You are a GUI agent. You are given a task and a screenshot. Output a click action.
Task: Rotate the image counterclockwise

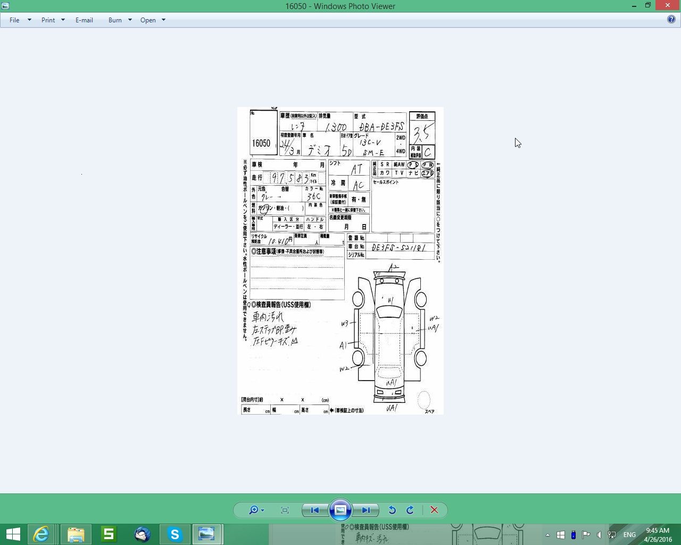(x=392, y=510)
